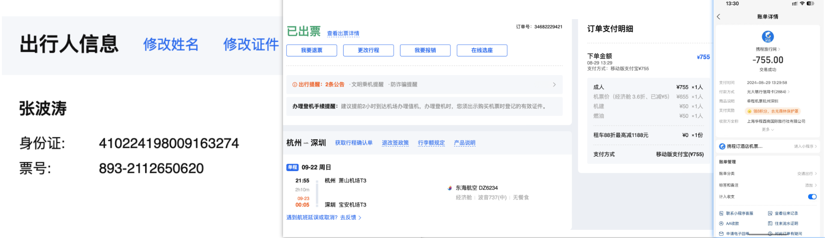This screenshot has width=825, height=238.
Task: Toggle the 计入收支 switch
Action: click(x=812, y=197)
